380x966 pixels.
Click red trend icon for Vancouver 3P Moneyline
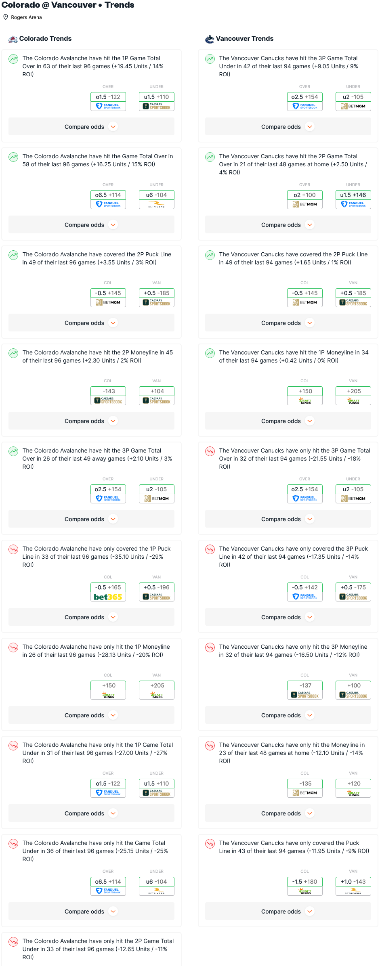[210, 647]
